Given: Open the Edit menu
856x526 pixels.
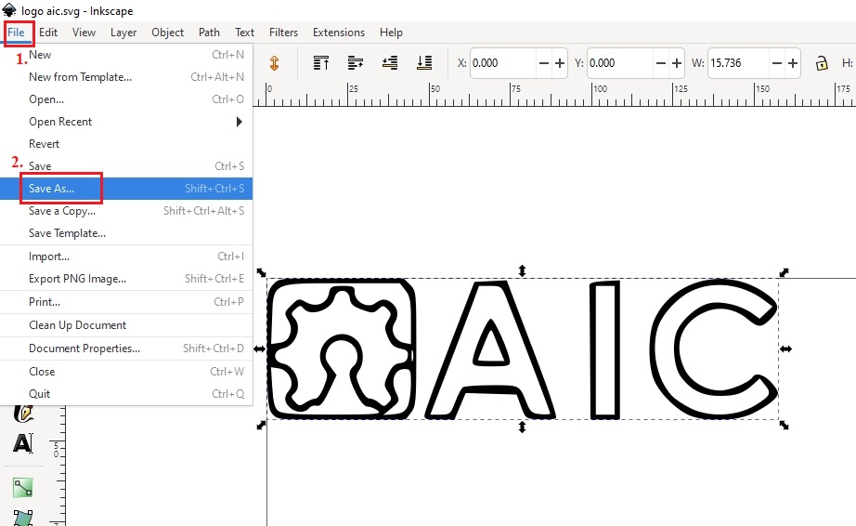Looking at the screenshot, I should coord(48,33).
